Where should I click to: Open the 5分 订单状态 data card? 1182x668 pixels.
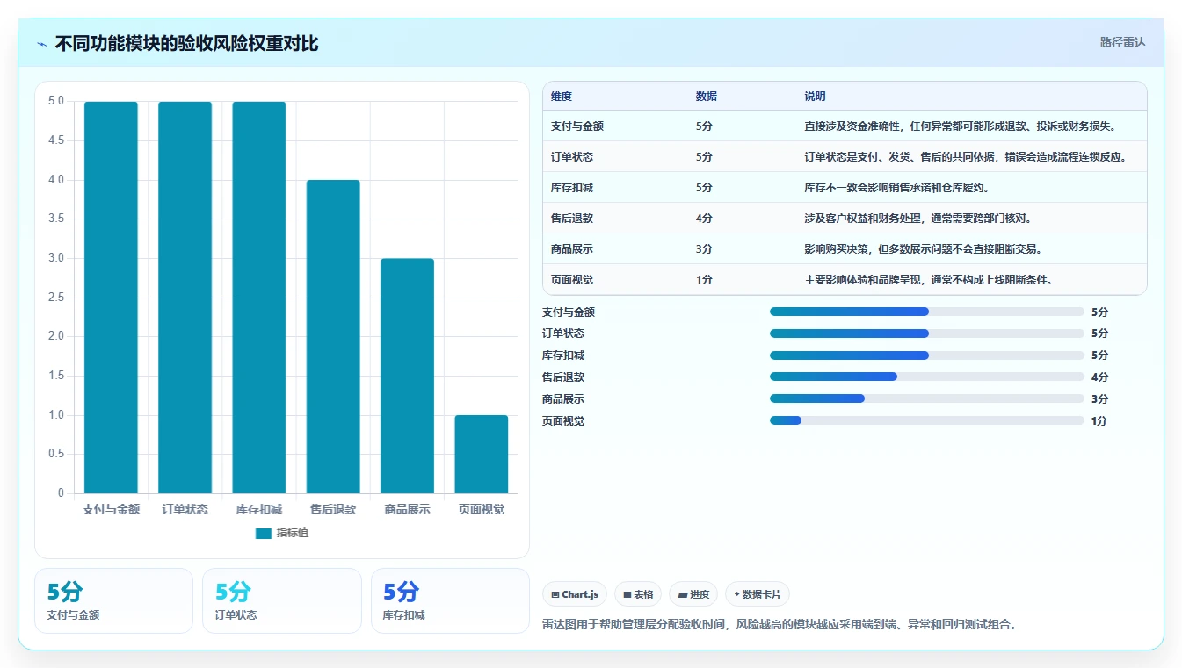pyautogui.click(x=282, y=600)
